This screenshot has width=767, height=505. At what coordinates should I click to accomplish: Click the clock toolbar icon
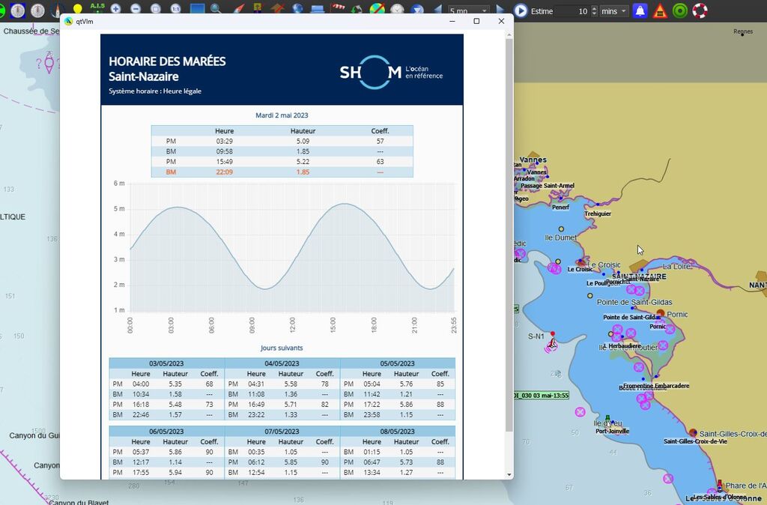click(397, 9)
